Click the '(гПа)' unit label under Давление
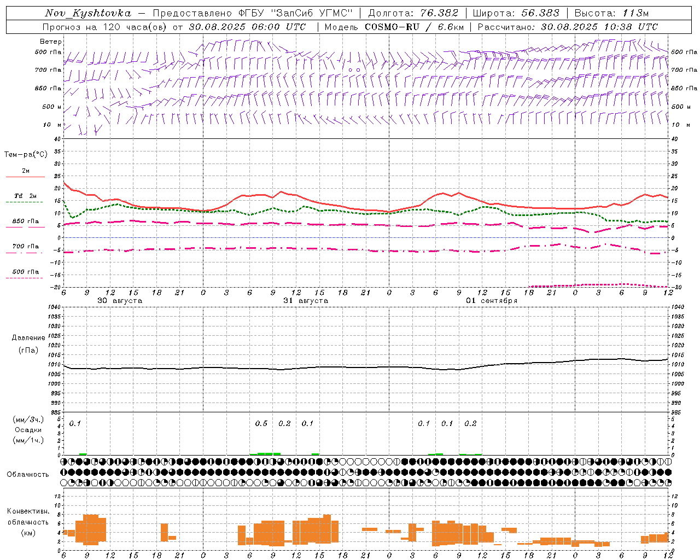This screenshot has height=560, width=700. coord(28,351)
